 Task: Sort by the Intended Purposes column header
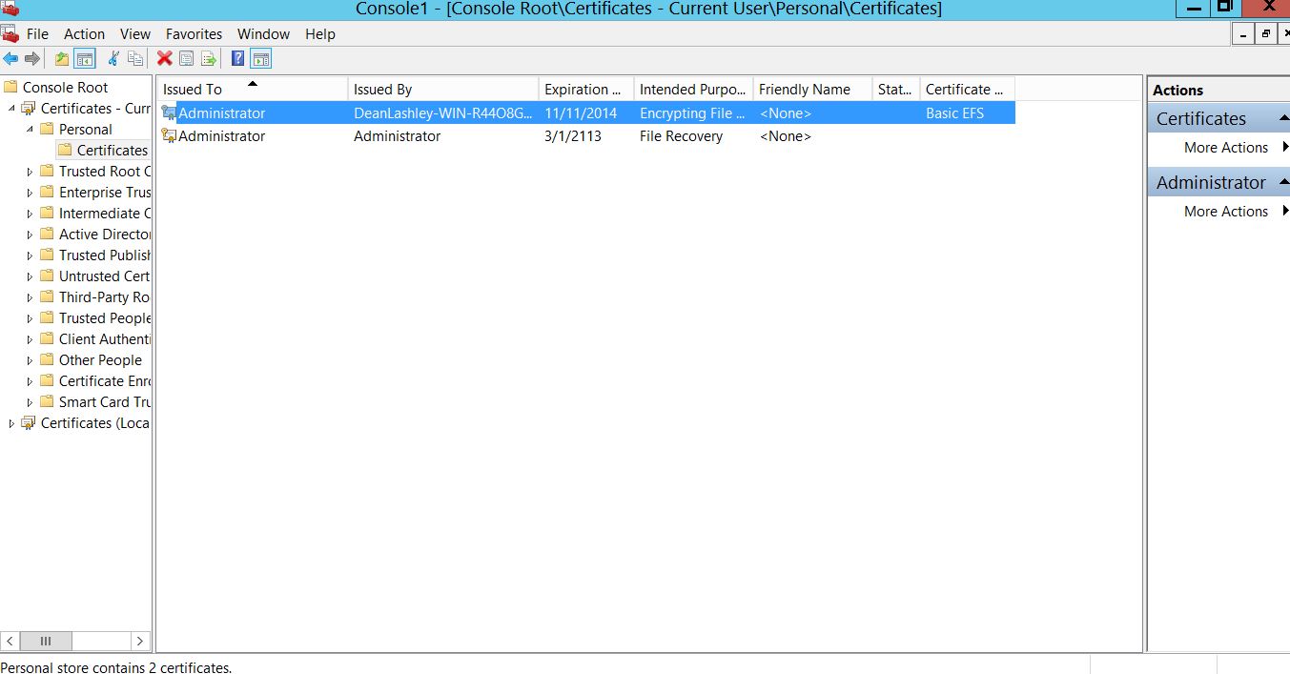pos(693,89)
